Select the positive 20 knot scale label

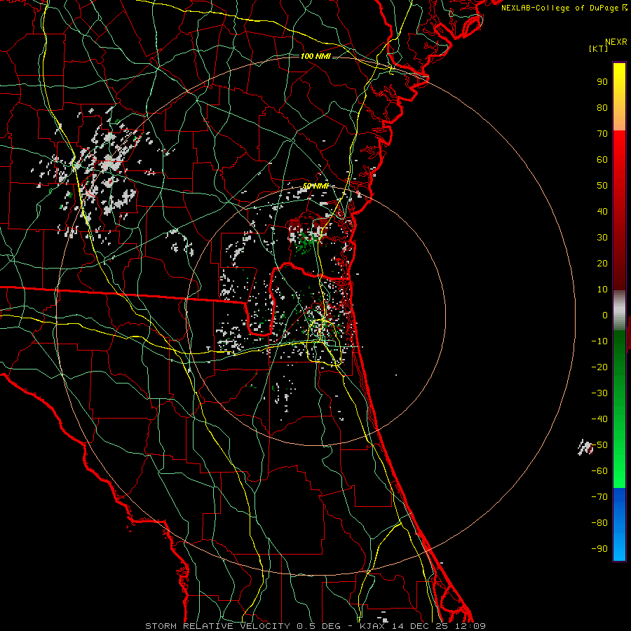pyautogui.click(x=602, y=264)
